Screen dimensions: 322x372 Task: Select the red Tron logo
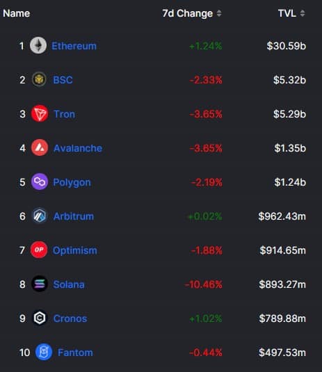(x=40, y=113)
